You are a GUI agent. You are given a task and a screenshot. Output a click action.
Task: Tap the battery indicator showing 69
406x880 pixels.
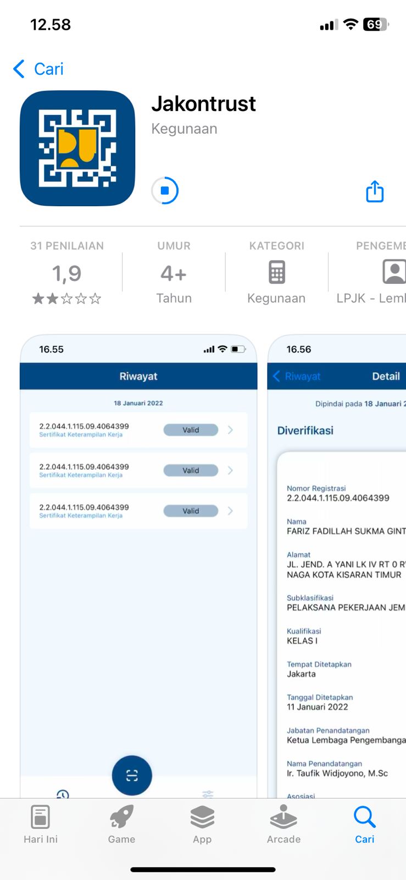point(376,24)
